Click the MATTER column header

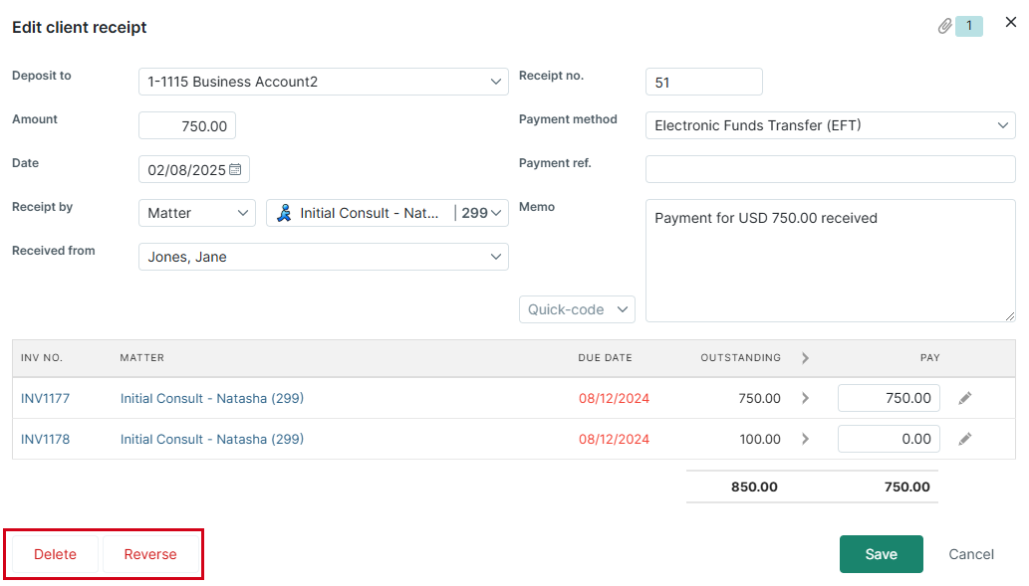click(141, 358)
